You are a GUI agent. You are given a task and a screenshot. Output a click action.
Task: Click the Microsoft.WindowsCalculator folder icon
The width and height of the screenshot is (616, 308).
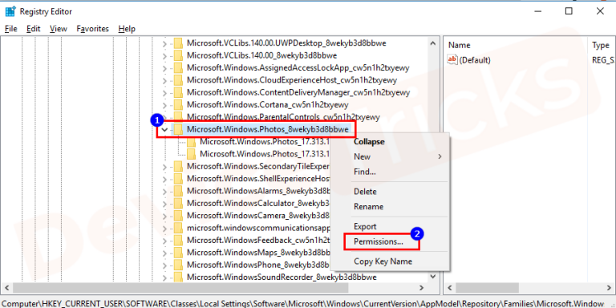point(178,203)
